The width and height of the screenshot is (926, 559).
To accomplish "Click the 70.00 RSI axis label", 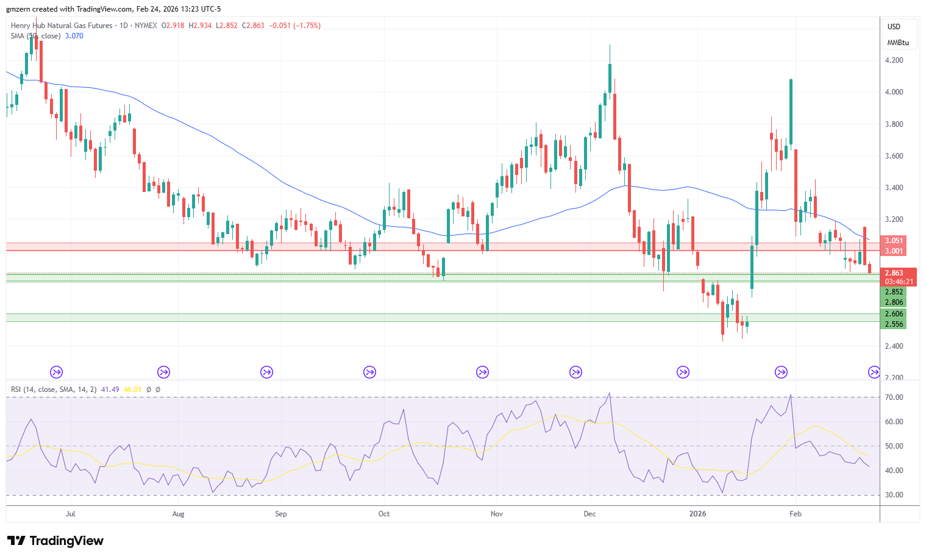I will (x=894, y=397).
